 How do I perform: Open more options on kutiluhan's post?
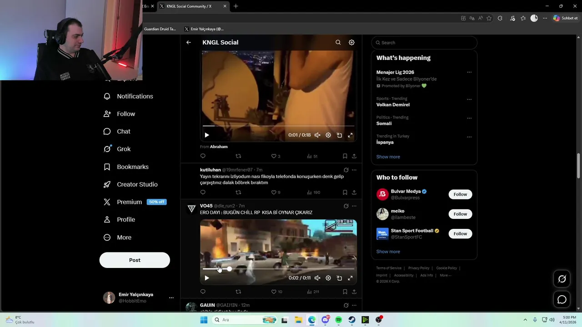(354, 170)
